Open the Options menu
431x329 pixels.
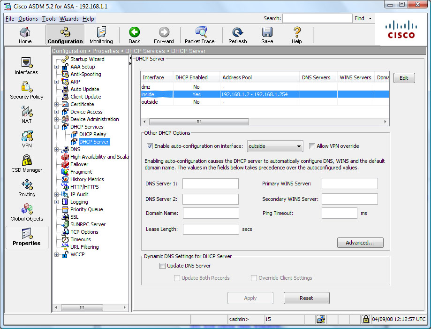click(x=28, y=19)
